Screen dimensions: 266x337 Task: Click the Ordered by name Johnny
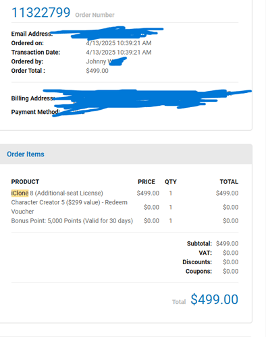(x=96, y=61)
